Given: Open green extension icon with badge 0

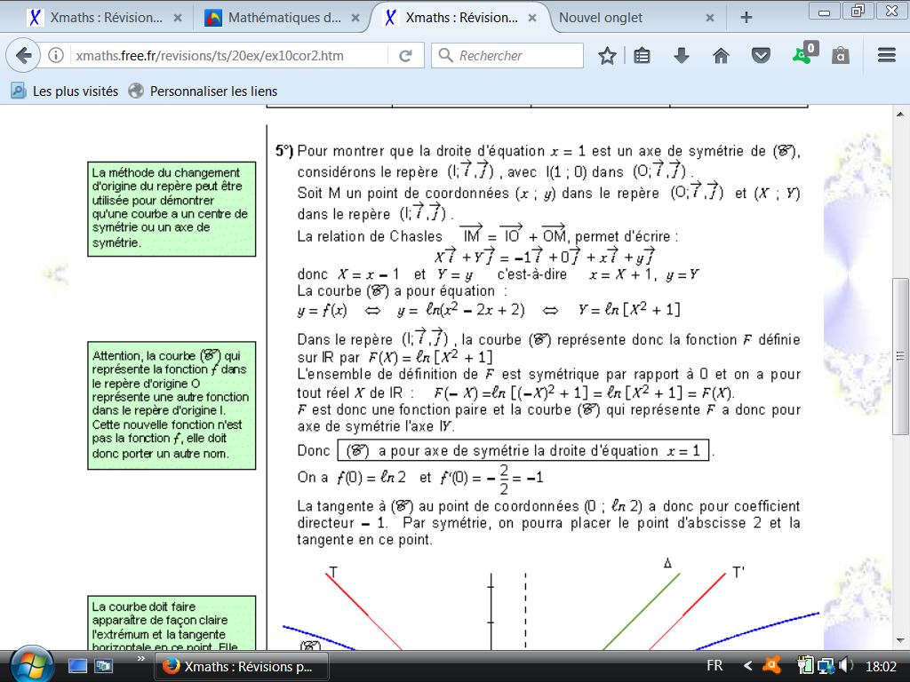Looking at the screenshot, I should 804,53.
